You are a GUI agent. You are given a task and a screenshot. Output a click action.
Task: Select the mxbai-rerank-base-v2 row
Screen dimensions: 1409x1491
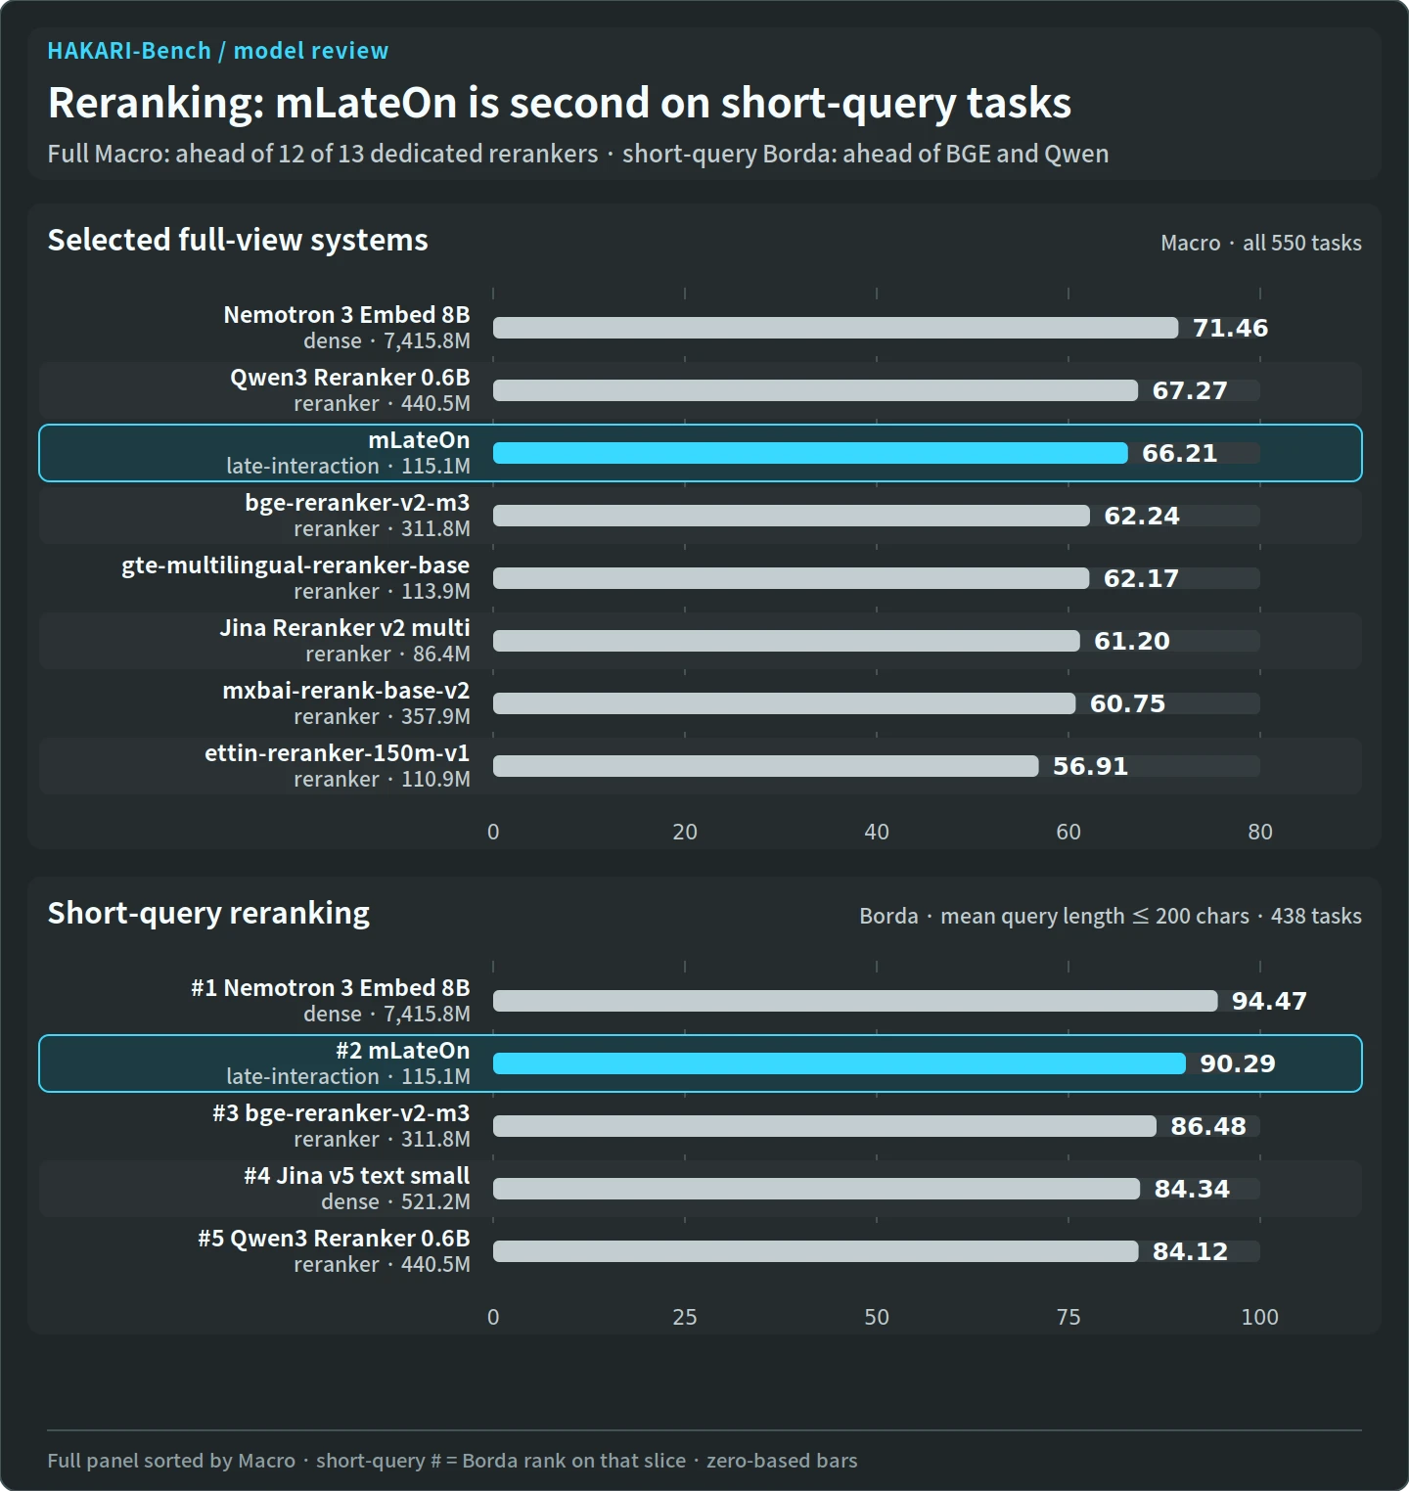pos(701,703)
